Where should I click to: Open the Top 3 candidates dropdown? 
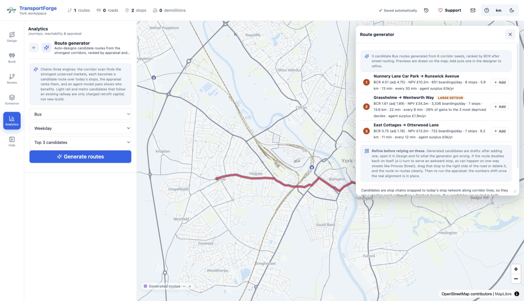(80, 142)
